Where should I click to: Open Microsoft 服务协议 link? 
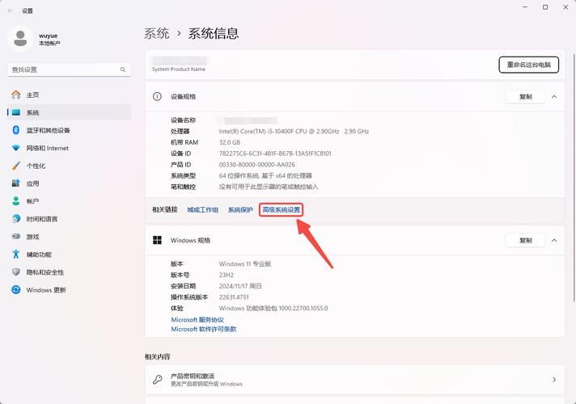(x=197, y=320)
